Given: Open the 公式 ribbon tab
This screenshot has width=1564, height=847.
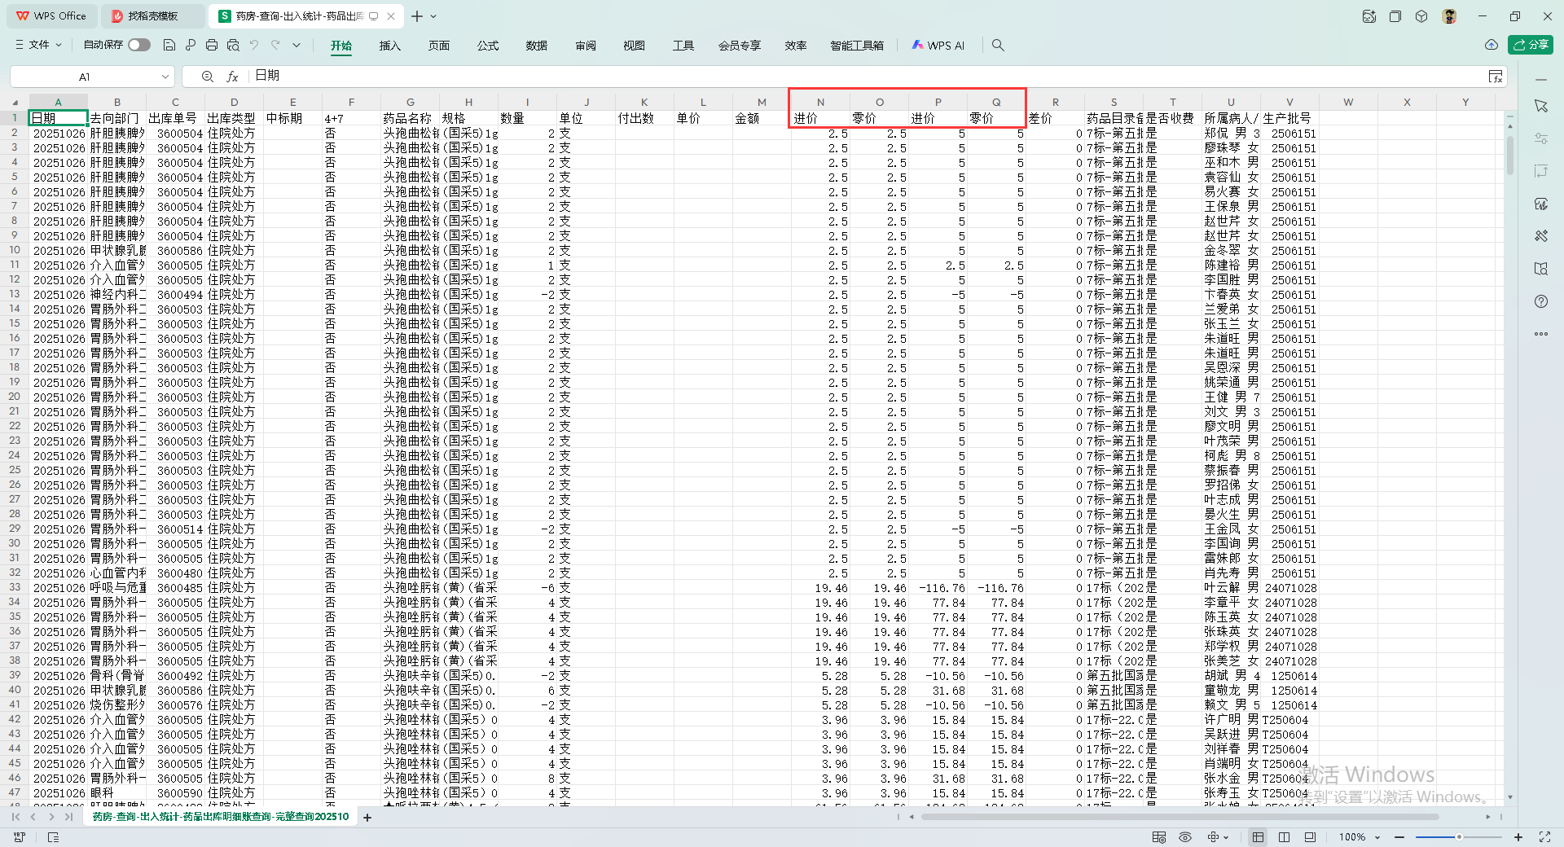Looking at the screenshot, I should click(x=487, y=46).
